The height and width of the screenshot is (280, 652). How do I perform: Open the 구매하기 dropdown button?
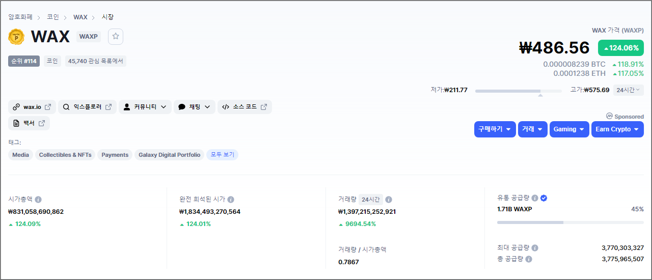[495, 129]
